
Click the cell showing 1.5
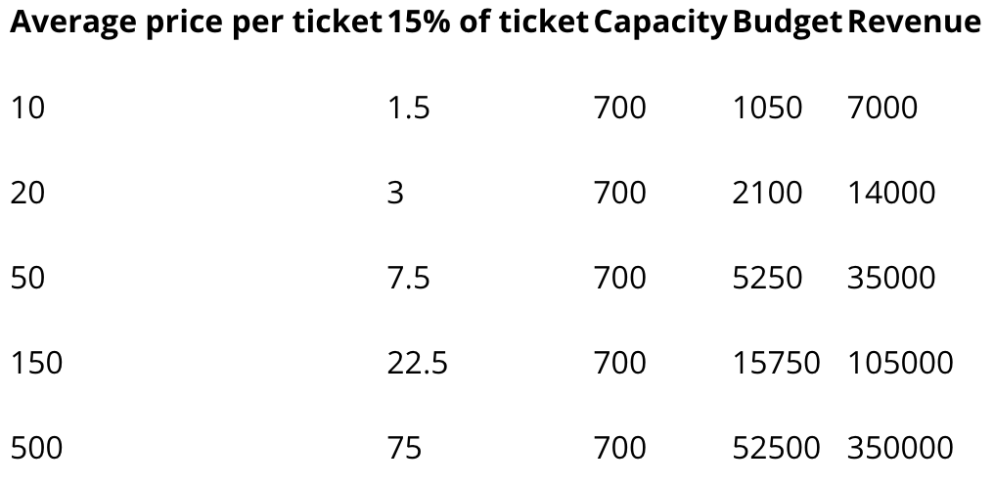[x=409, y=108]
